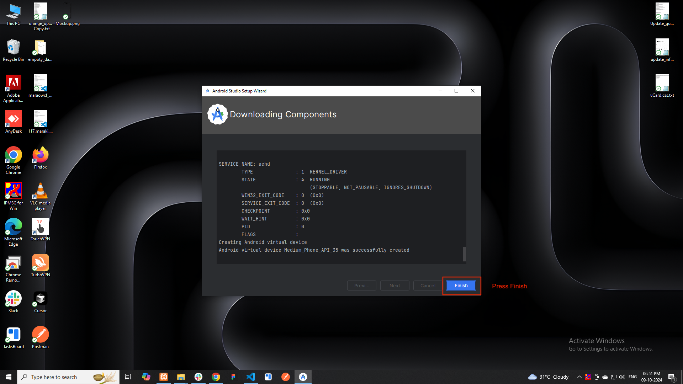Viewport: 683px width, 384px height.
Task: Click the Previous navigation button
Action: (x=361, y=286)
